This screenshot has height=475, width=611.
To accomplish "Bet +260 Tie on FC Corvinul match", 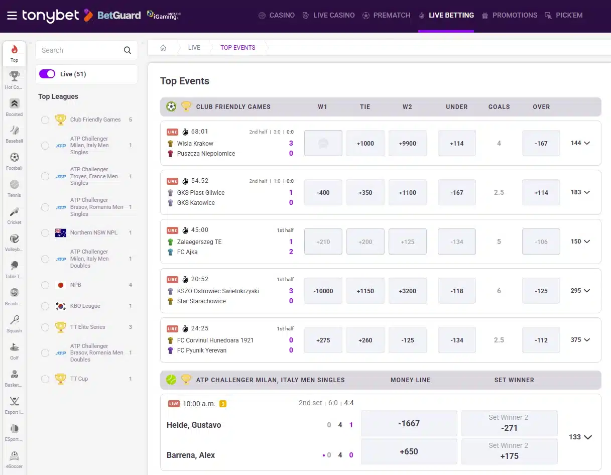I will [x=365, y=340].
